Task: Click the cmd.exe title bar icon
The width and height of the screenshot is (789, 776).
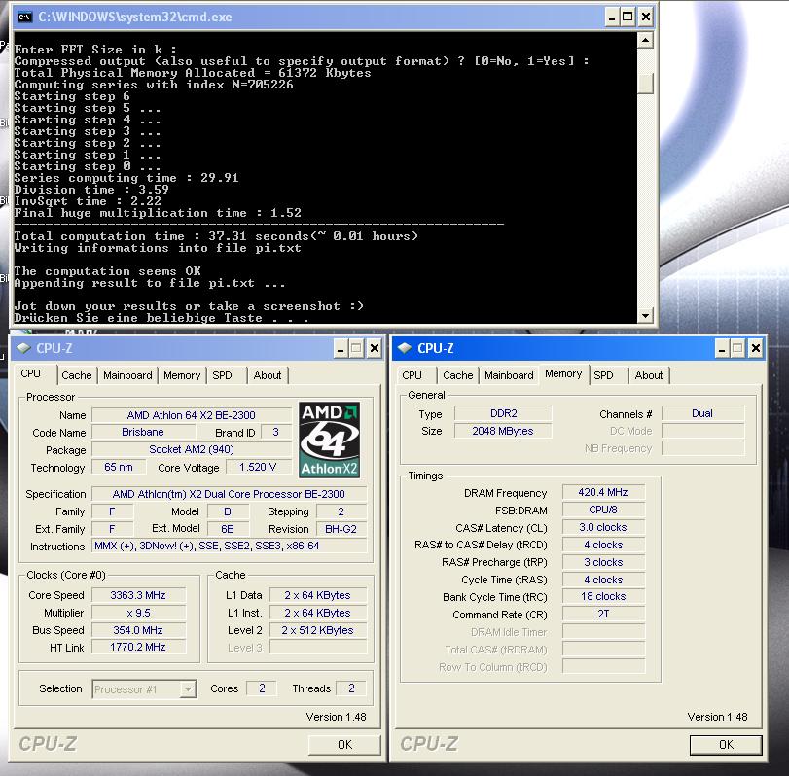Action: click(x=24, y=17)
